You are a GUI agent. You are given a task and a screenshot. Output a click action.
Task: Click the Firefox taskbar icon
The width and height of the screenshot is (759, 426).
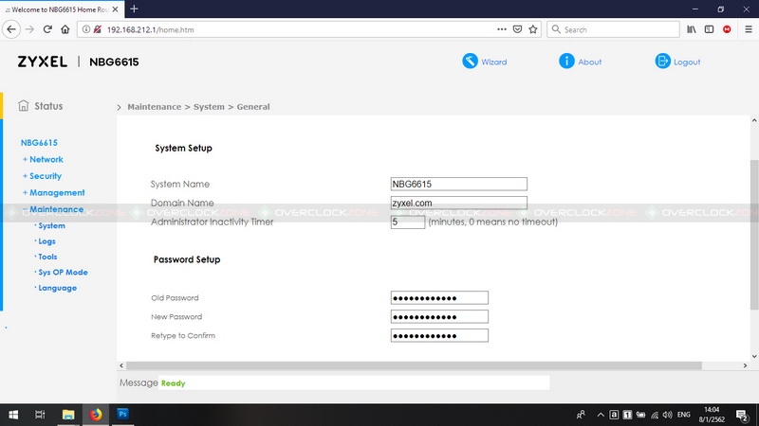pyautogui.click(x=96, y=415)
